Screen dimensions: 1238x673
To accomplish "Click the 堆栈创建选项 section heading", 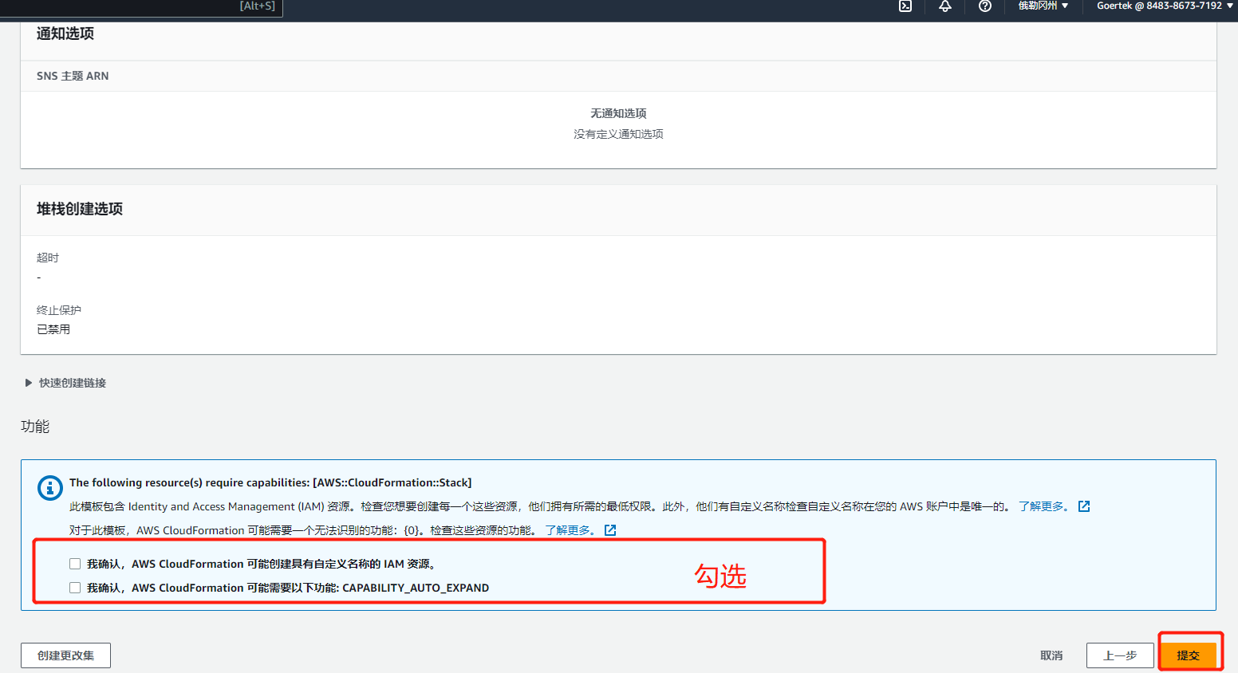I will (x=80, y=209).
